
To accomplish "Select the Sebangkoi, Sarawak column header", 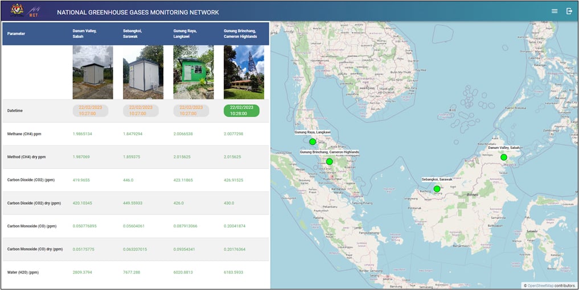I will coord(137,34).
